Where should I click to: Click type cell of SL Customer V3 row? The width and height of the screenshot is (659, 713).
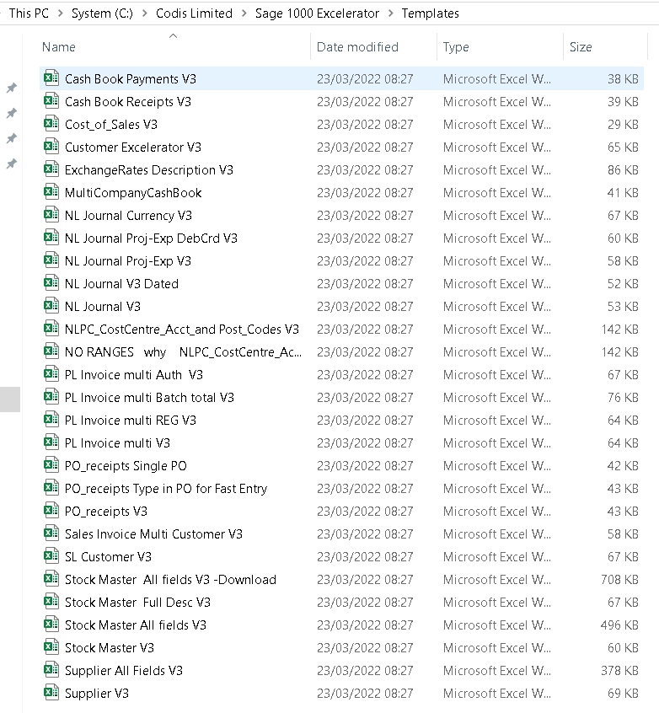pyautogui.click(x=497, y=556)
